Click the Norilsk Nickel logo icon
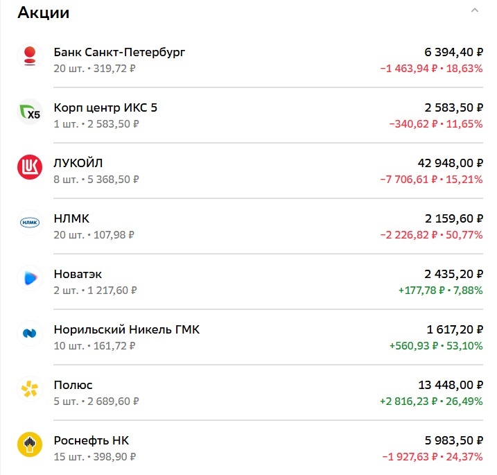 point(30,334)
